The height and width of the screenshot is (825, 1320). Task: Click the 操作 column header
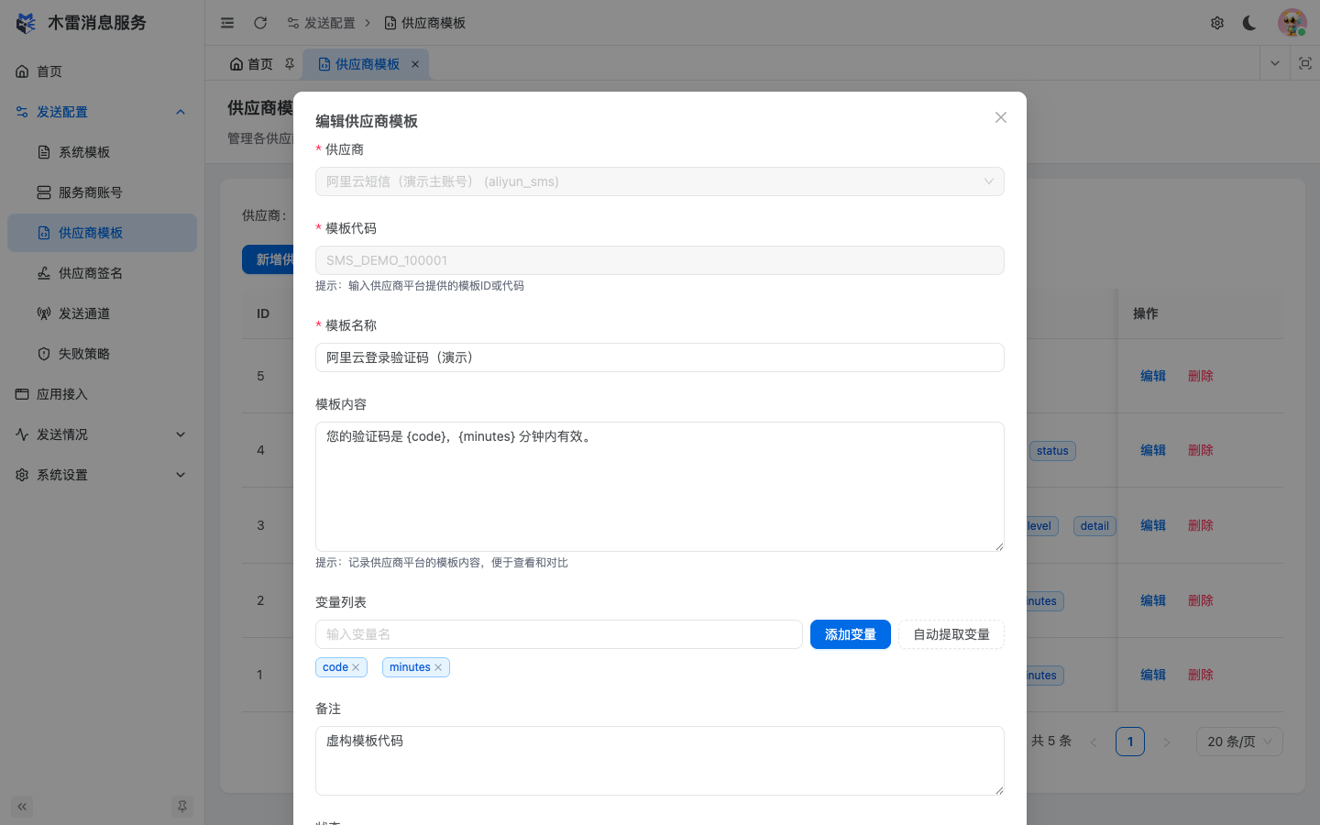point(1146,313)
